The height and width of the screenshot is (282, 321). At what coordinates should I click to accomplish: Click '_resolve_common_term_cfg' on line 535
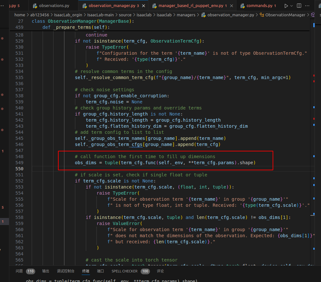(x=121, y=78)
